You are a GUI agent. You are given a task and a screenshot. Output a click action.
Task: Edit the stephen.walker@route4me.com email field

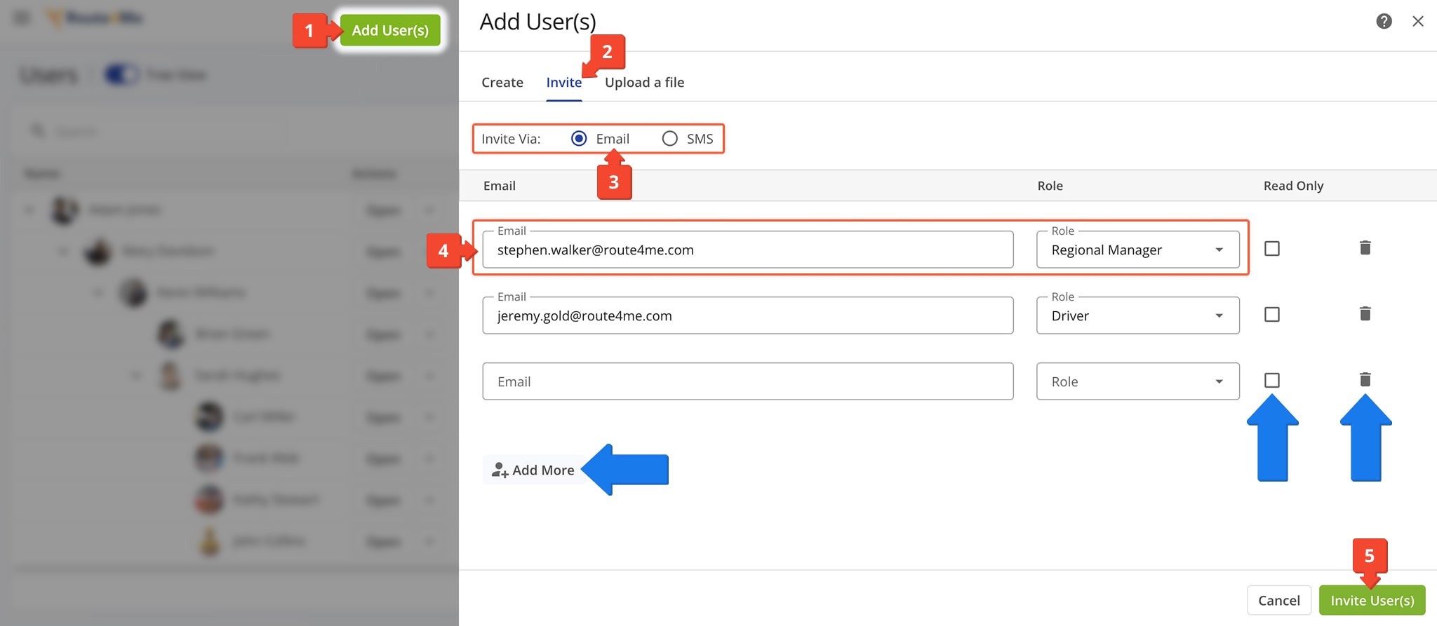[x=748, y=250]
